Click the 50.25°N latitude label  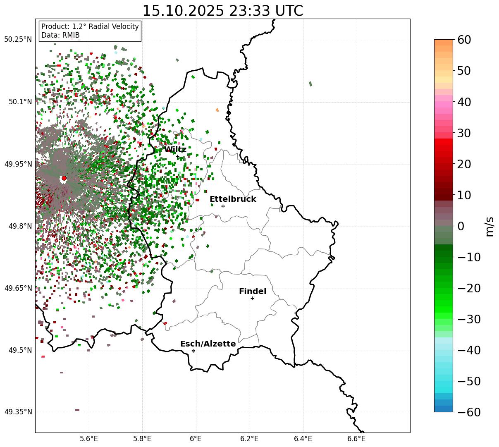(18, 40)
